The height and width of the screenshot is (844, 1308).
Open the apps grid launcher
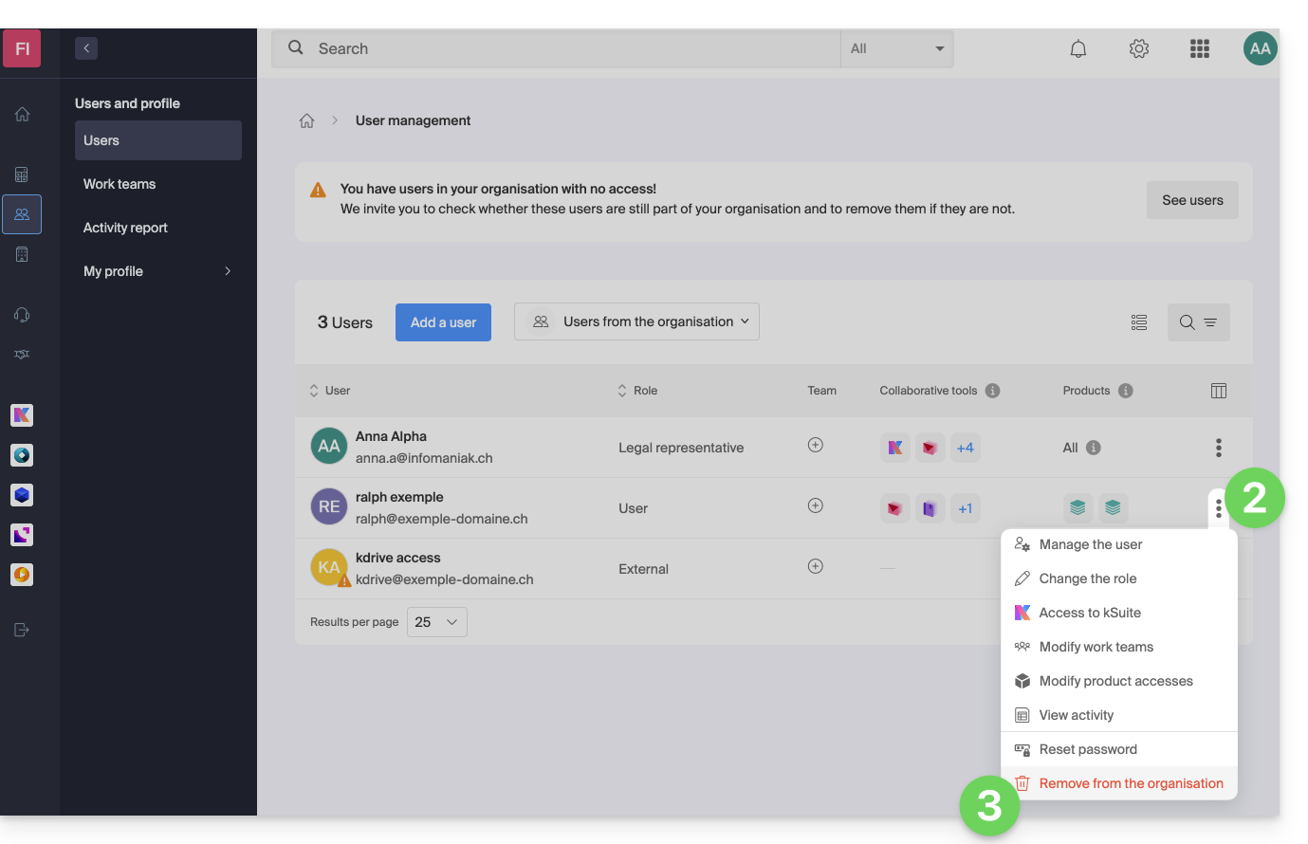1200,48
